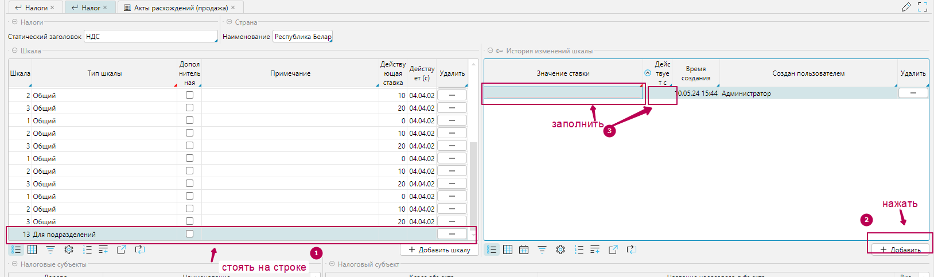This screenshot has width=934, height=277.
Task: Toggle fullscreen mode icon at top right
Action: pos(923,7)
